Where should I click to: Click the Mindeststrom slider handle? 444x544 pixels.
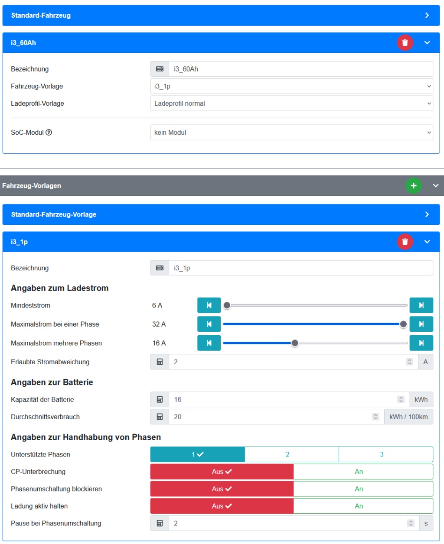[227, 305]
